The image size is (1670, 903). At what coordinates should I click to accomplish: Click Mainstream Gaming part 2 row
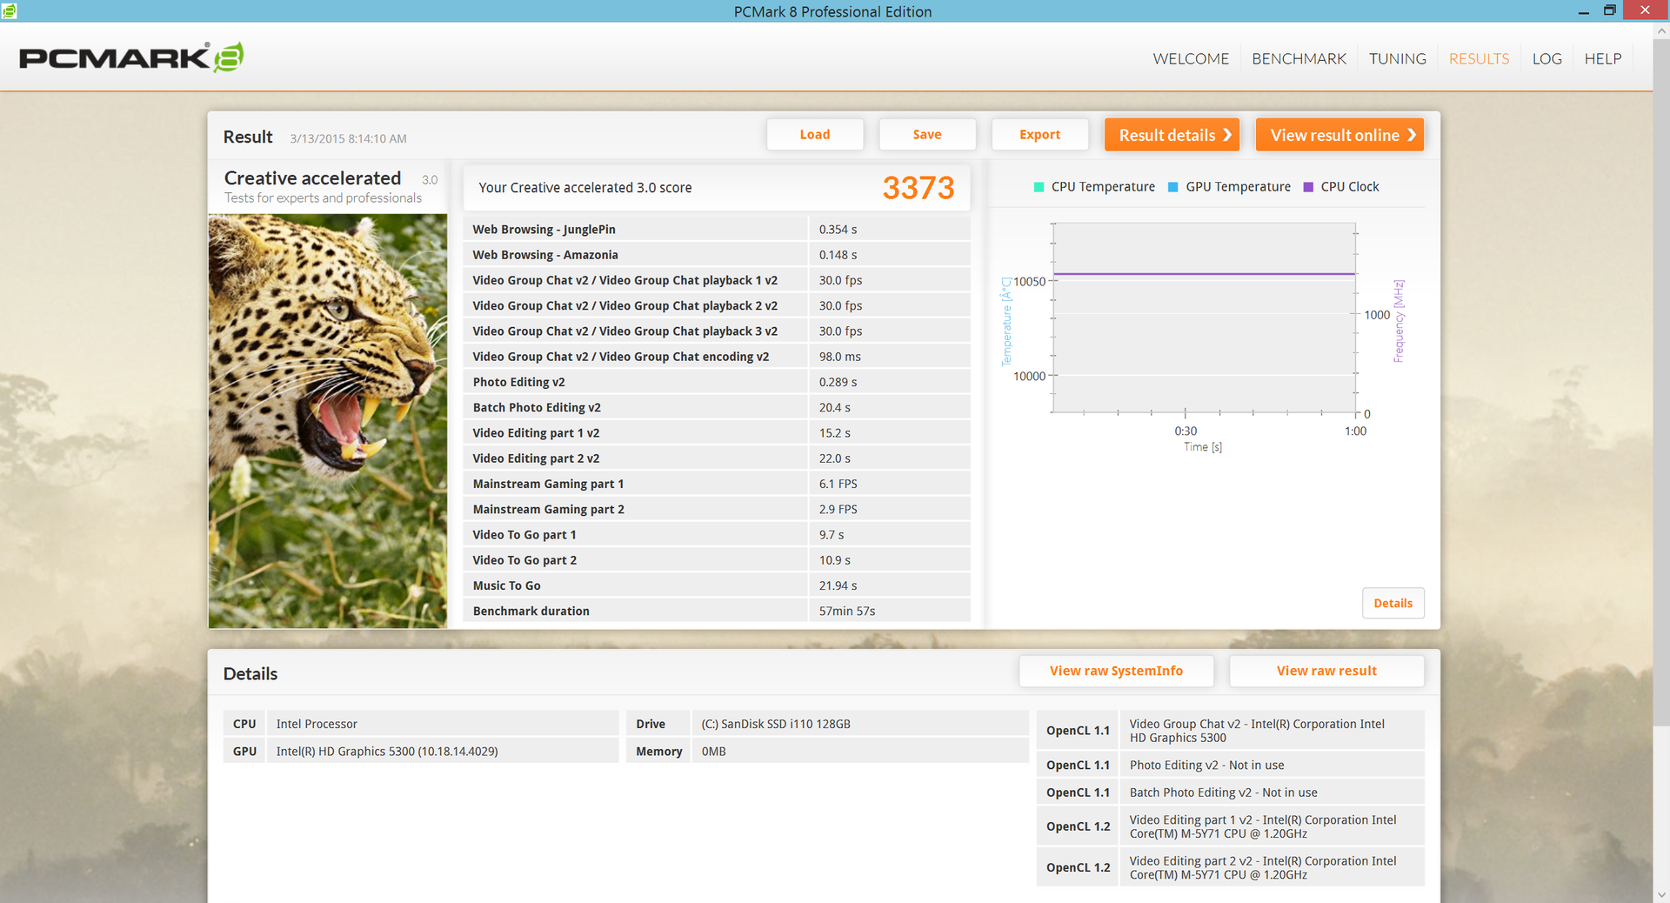tap(717, 509)
